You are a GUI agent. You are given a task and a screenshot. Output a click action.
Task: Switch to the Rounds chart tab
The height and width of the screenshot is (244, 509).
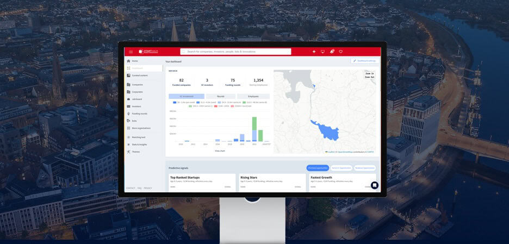pyautogui.click(x=221, y=96)
